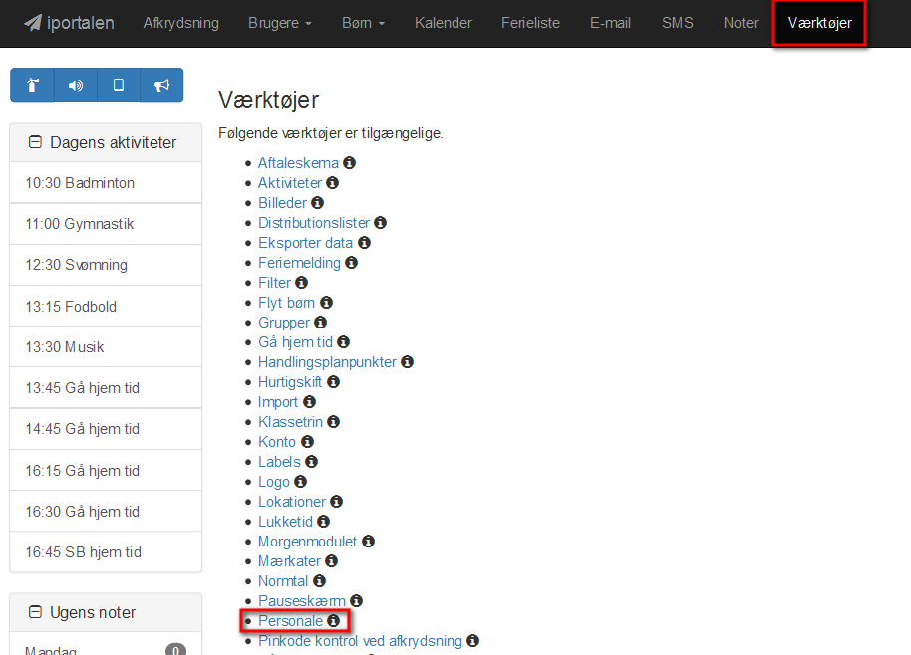Go to E-mail in the navbar

611,23
